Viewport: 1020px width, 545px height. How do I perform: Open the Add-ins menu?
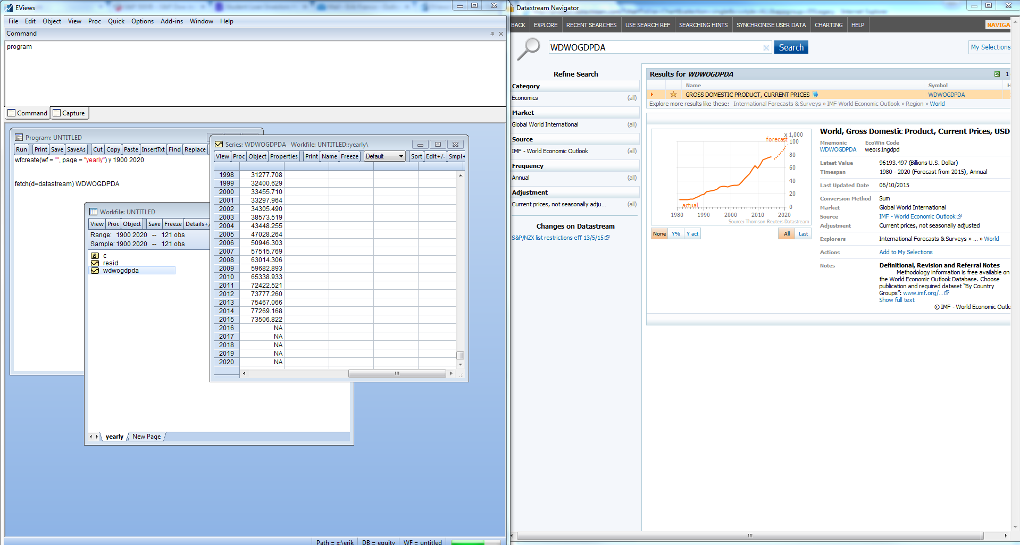171,21
